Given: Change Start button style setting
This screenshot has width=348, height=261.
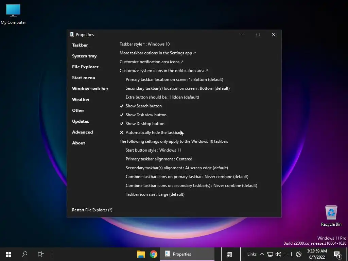Looking at the screenshot, I should [153, 150].
